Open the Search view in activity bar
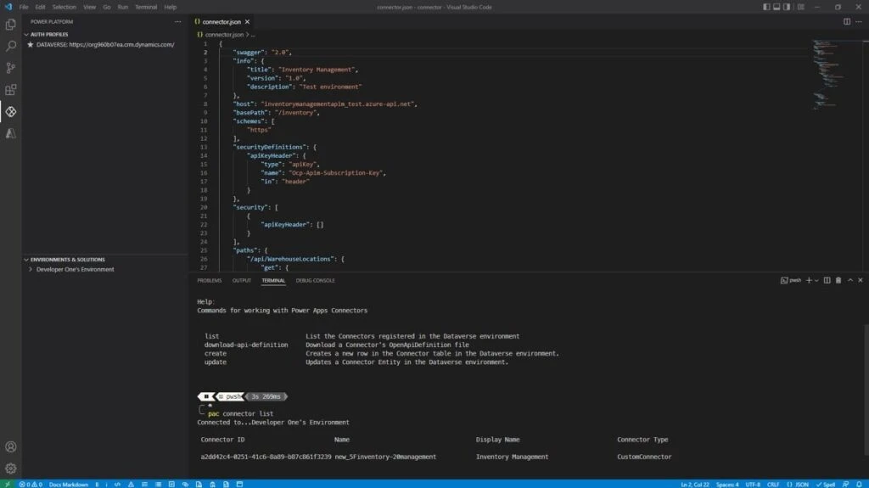The height and width of the screenshot is (488, 869). click(x=10, y=47)
